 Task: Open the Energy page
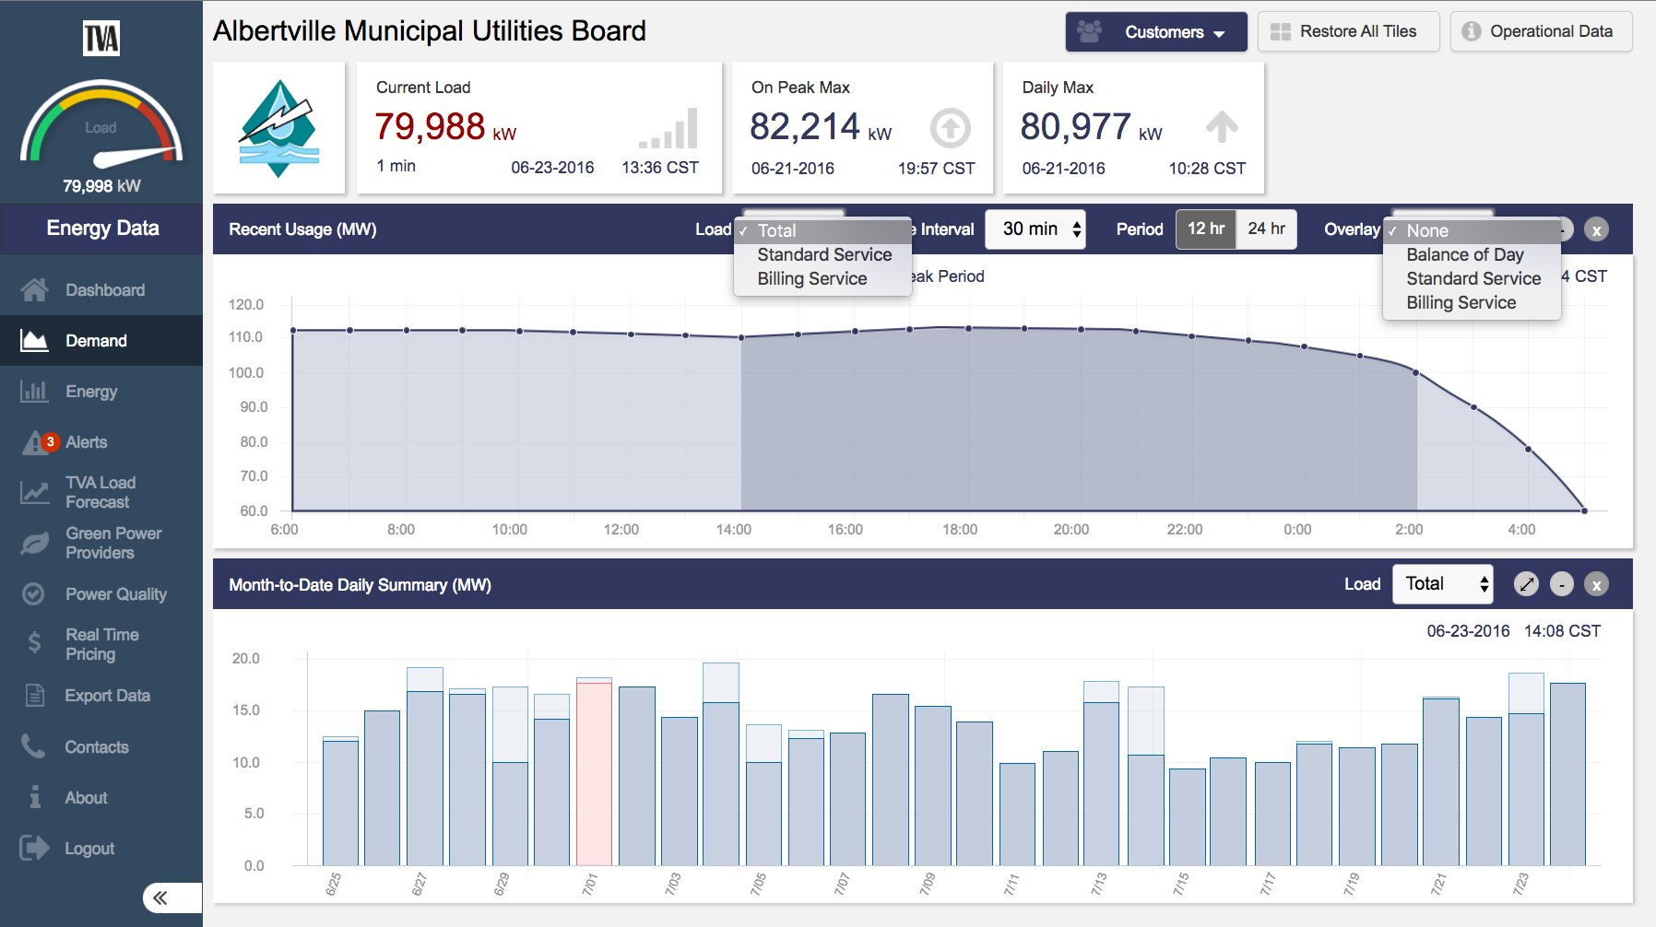pos(101,392)
